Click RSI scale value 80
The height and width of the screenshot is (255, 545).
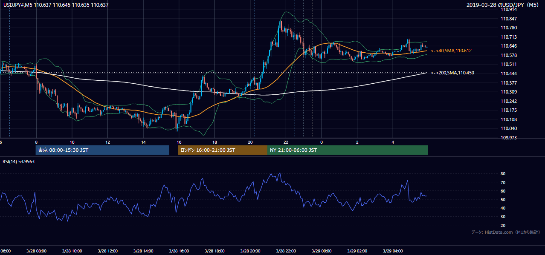503,174
